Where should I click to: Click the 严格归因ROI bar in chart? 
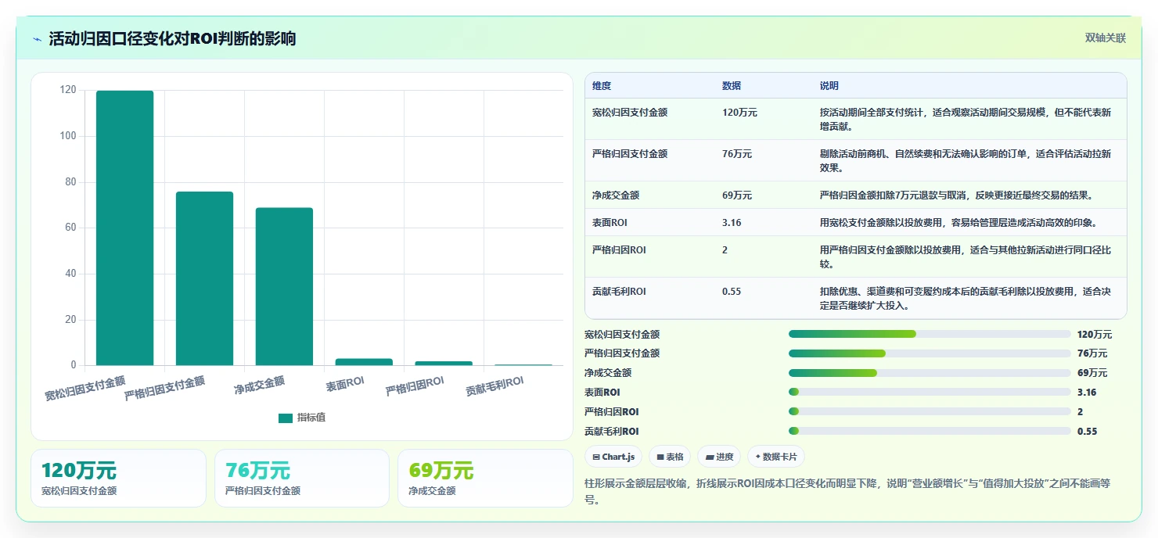coord(444,363)
